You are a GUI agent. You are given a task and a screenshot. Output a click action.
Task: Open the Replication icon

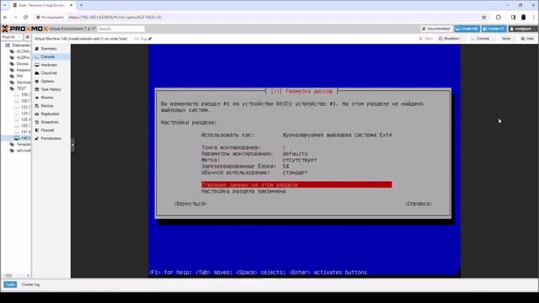tap(37, 114)
